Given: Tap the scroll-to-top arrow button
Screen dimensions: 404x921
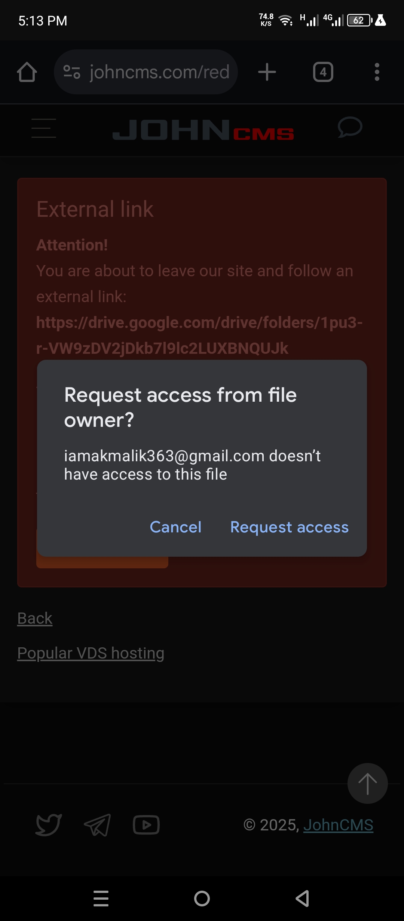Looking at the screenshot, I should point(367,784).
